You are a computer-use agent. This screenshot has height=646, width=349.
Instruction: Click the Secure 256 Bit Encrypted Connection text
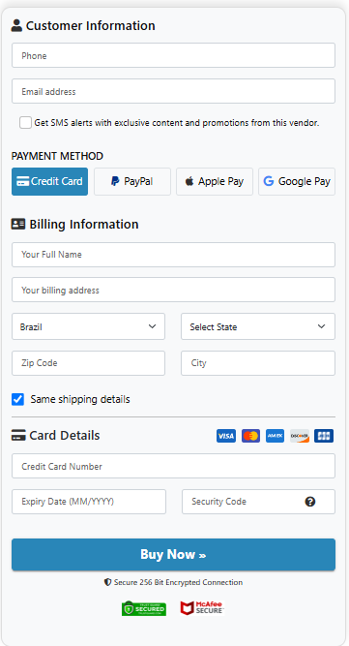pyautogui.click(x=178, y=582)
